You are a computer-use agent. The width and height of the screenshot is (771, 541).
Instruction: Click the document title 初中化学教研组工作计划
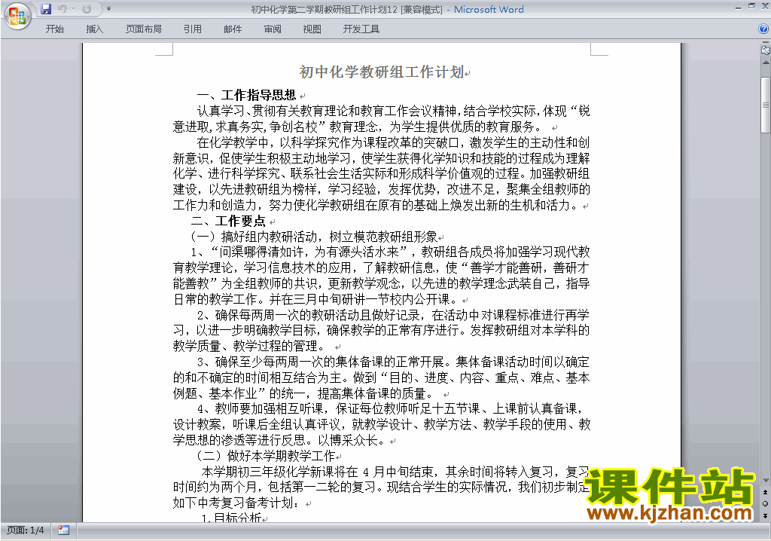tap(382, 72)
